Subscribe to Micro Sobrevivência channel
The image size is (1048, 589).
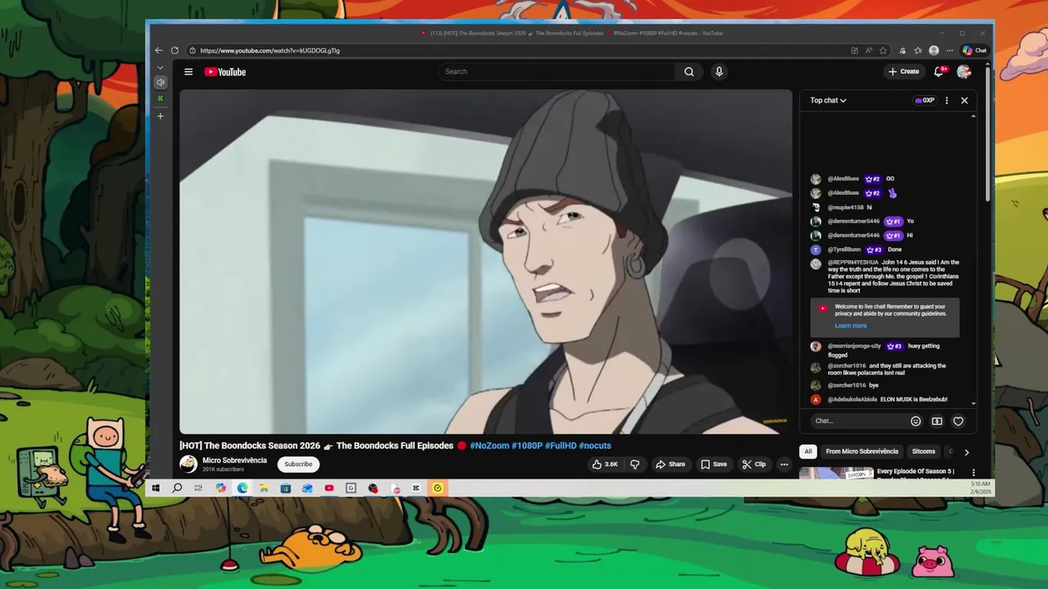point(298,464)
